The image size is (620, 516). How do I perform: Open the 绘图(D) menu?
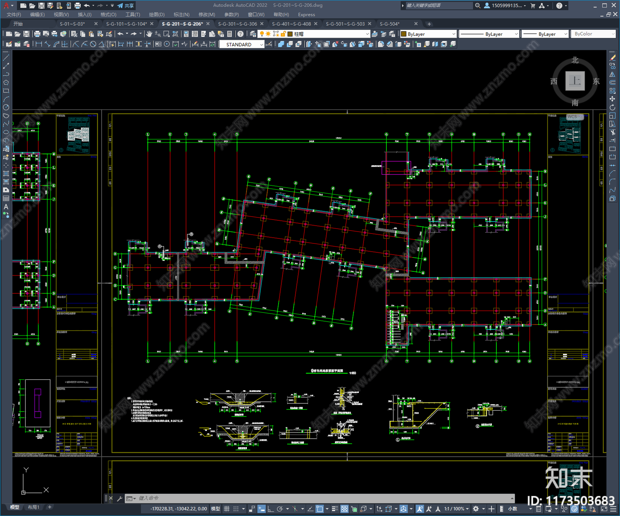(x=157, y=15)
